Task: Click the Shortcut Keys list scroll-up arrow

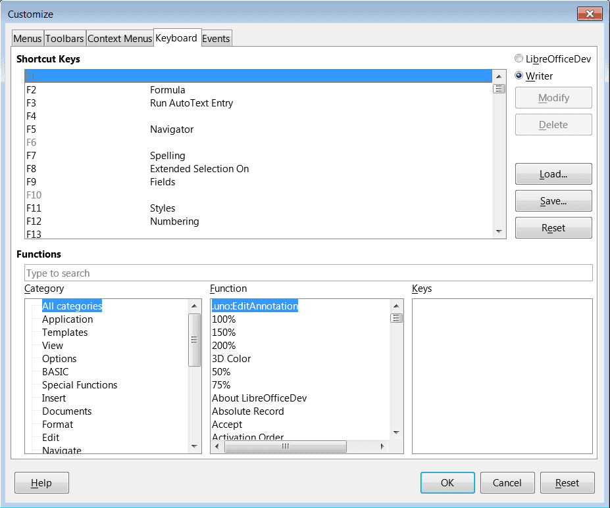Action: [x=499, y=76]
